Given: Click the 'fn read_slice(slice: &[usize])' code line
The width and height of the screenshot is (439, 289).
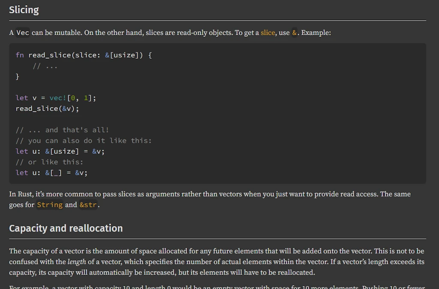Looking at the screenshot, I should (x=84, y=55).
